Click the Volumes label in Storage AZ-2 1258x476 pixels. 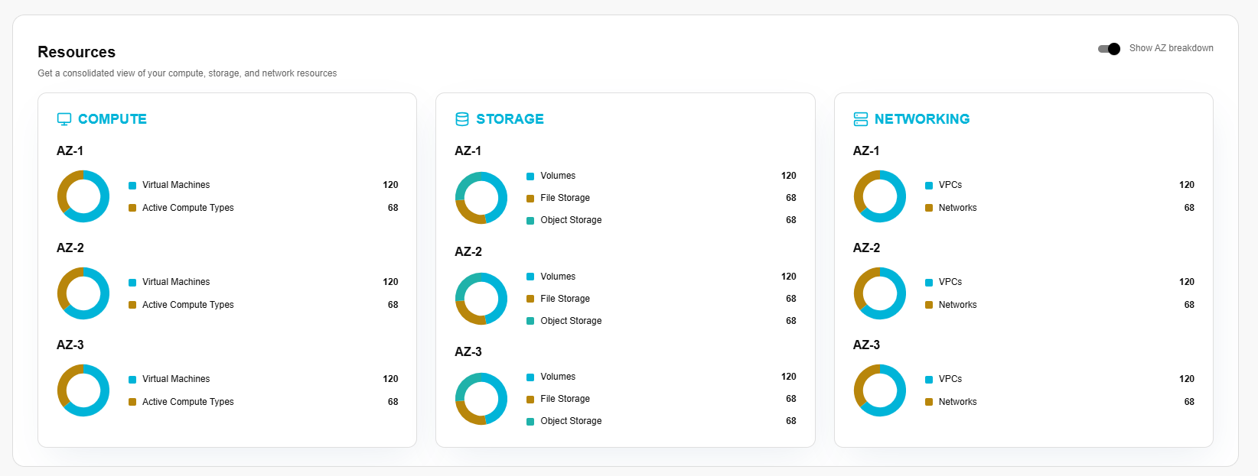(558, 277)
